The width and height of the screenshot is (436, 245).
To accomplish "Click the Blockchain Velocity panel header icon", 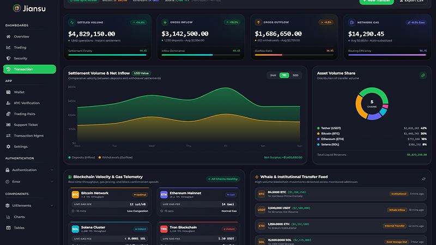I will 70,177.
